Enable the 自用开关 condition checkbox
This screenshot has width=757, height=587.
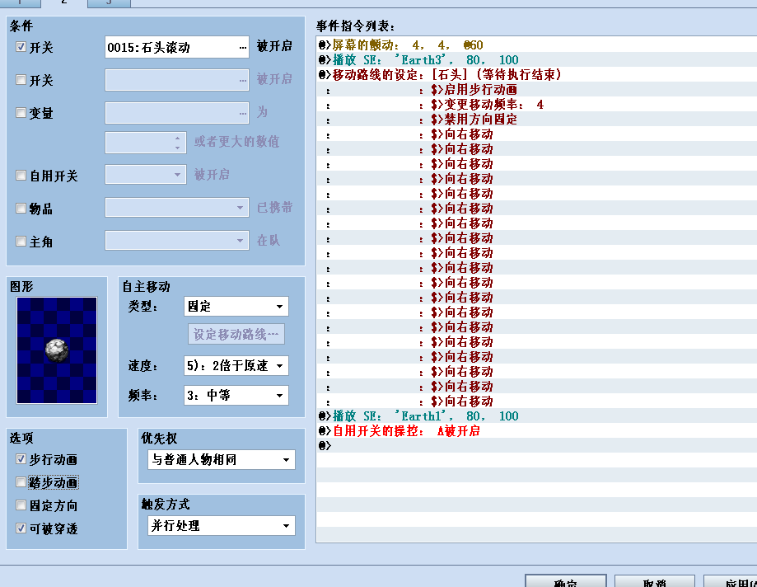coord(21,175)
